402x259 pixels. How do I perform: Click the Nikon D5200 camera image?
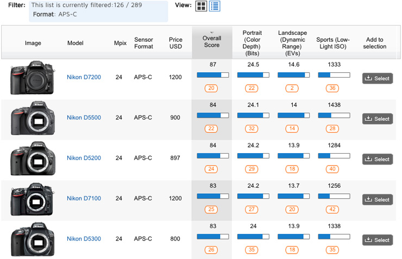click(33, 158)
